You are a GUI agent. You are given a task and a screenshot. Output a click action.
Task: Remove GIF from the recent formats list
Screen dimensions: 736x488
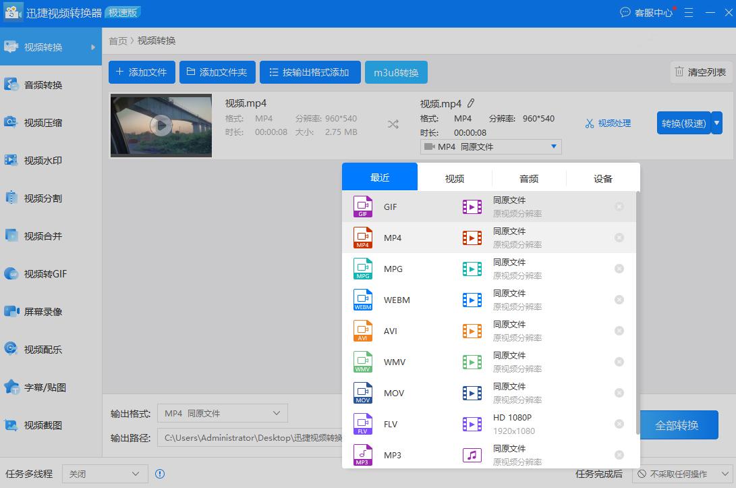(x=619, y=207)
